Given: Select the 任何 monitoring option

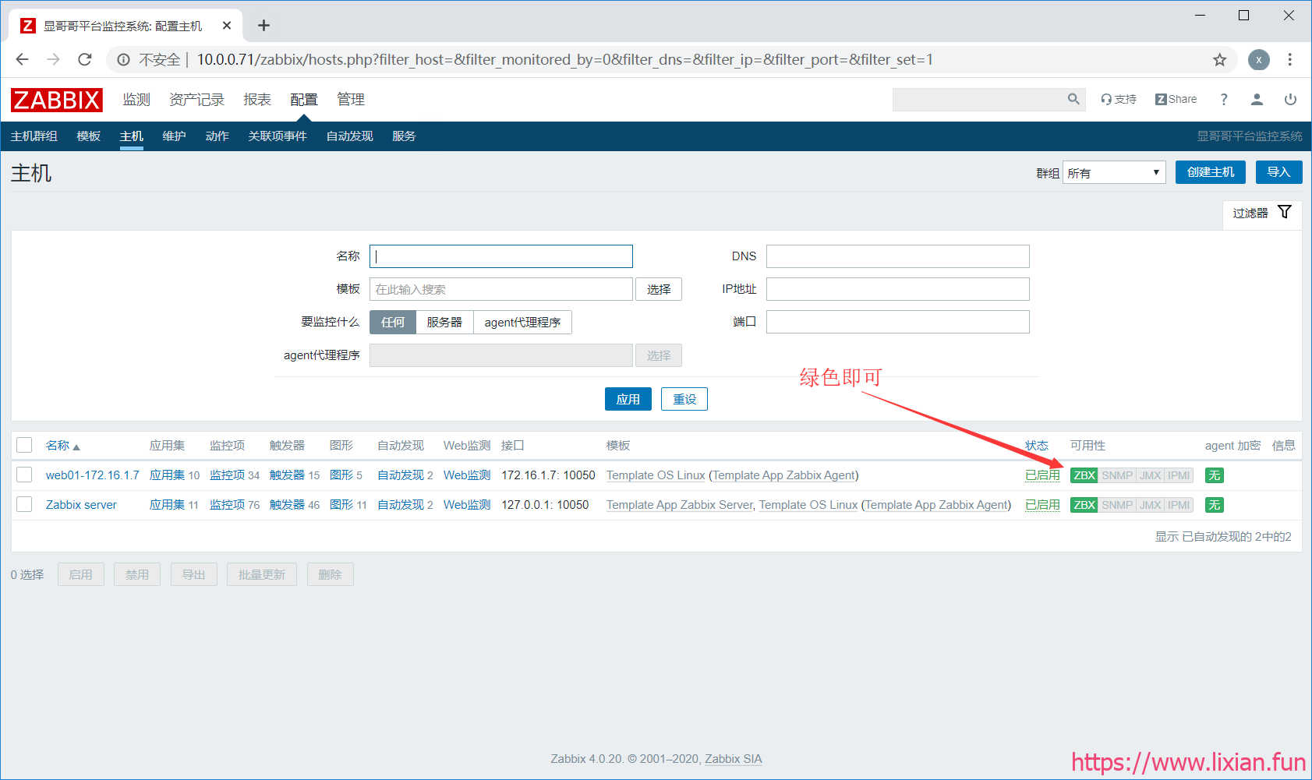Looking at the screenshot, I should 393,322.
